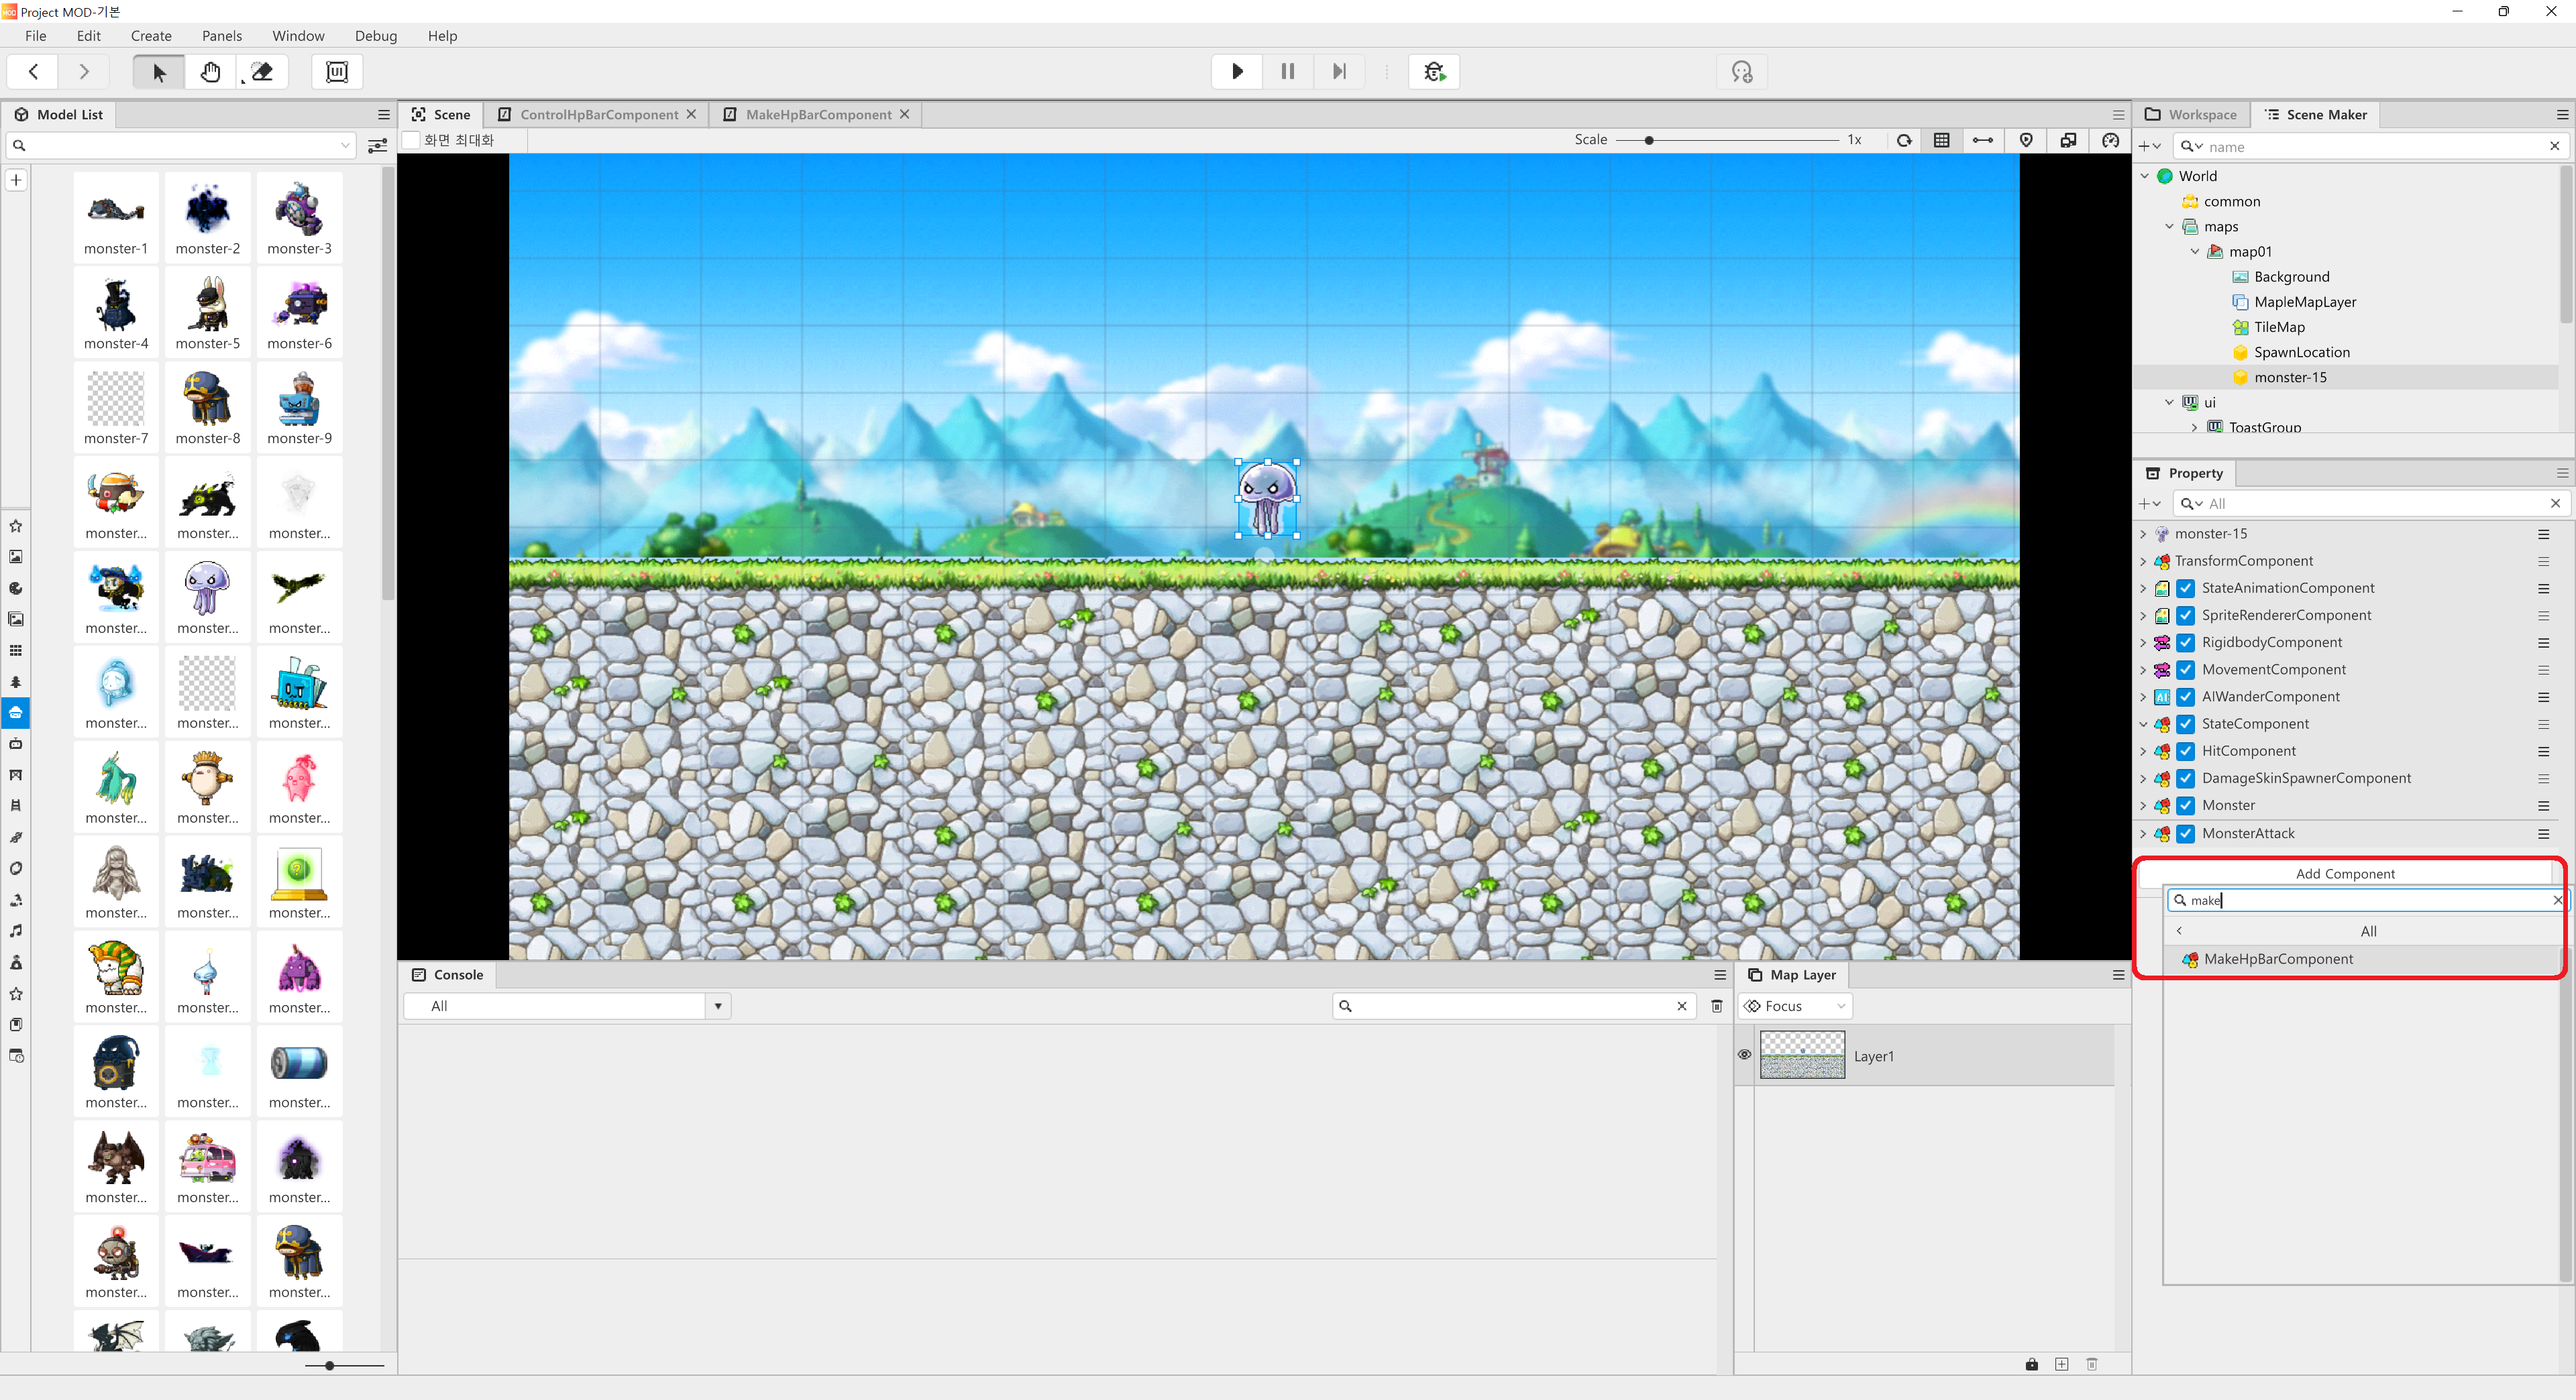Select the arrow selection tool

coord(159,72)
